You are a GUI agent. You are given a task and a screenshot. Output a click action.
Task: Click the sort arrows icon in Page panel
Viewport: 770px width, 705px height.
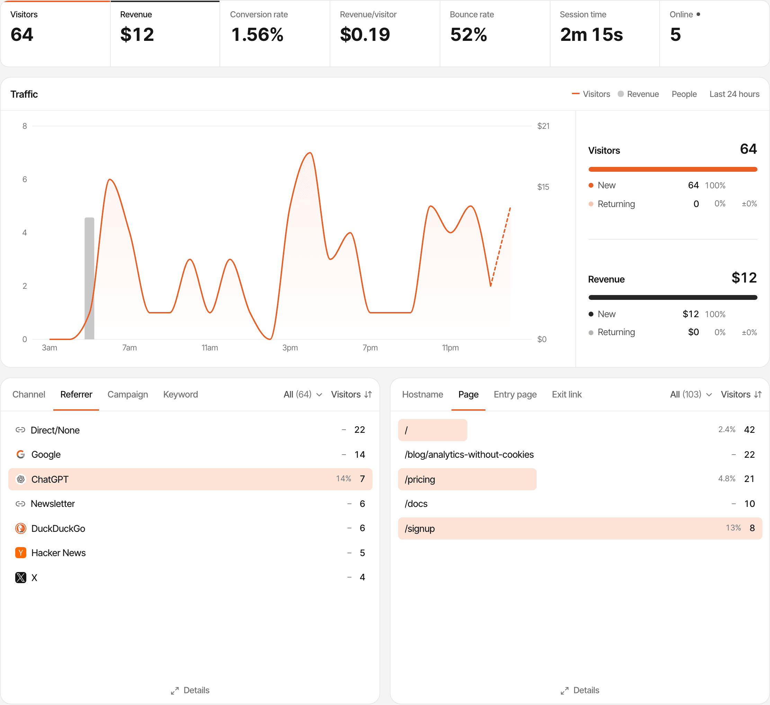pos(758,394)
